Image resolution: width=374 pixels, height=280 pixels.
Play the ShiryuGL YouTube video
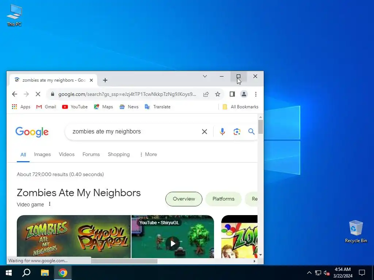click(x=173, y=243)
